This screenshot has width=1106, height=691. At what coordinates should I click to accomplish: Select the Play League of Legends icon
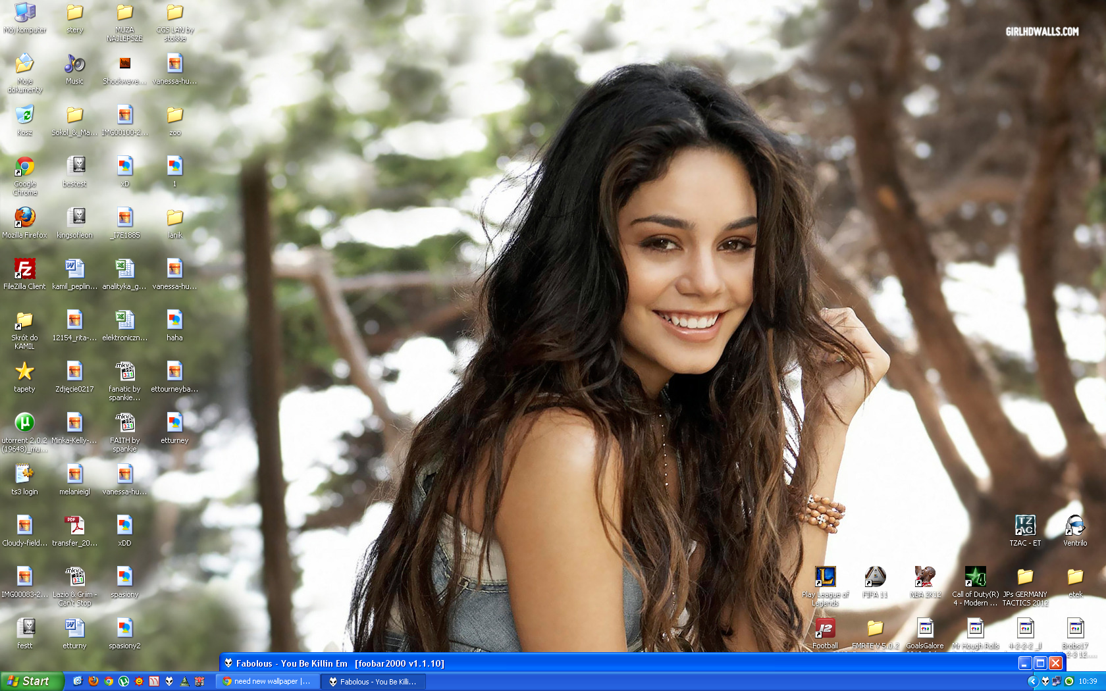click(825, 577)
